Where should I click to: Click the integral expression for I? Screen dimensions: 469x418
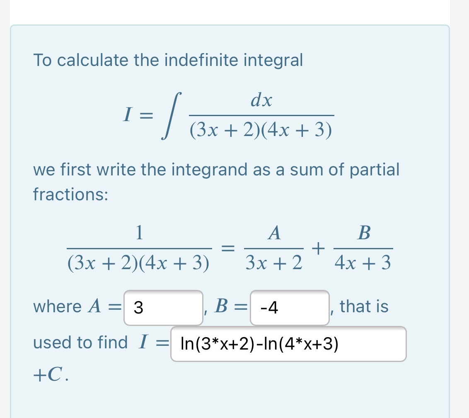(x=230, y=114)
